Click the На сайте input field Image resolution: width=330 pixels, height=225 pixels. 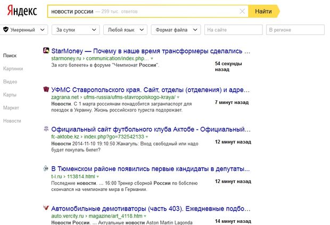(234, 30)
